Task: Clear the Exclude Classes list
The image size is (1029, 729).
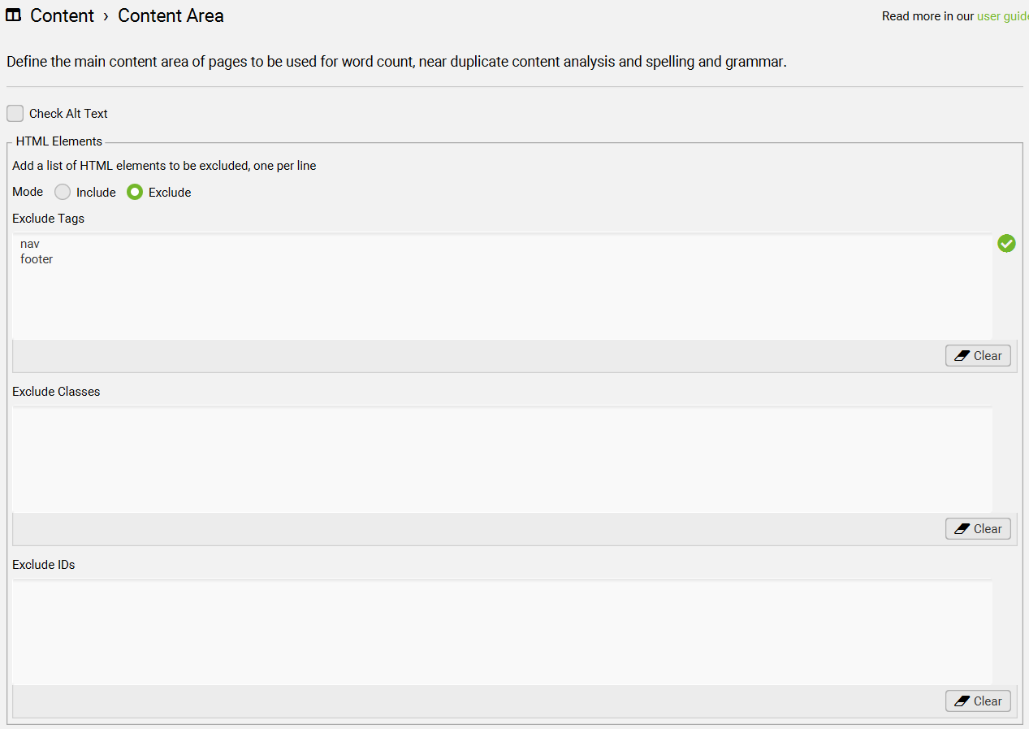Action: coord(978,529)
